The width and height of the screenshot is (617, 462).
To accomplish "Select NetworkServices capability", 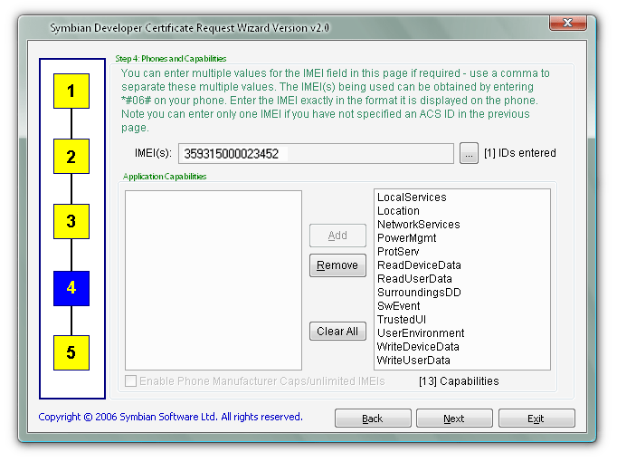I will point(418,225).
